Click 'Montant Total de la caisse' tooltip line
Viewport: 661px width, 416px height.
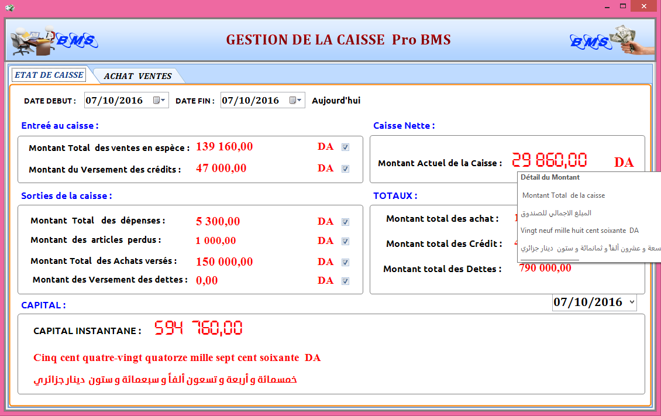pos(564,195)
